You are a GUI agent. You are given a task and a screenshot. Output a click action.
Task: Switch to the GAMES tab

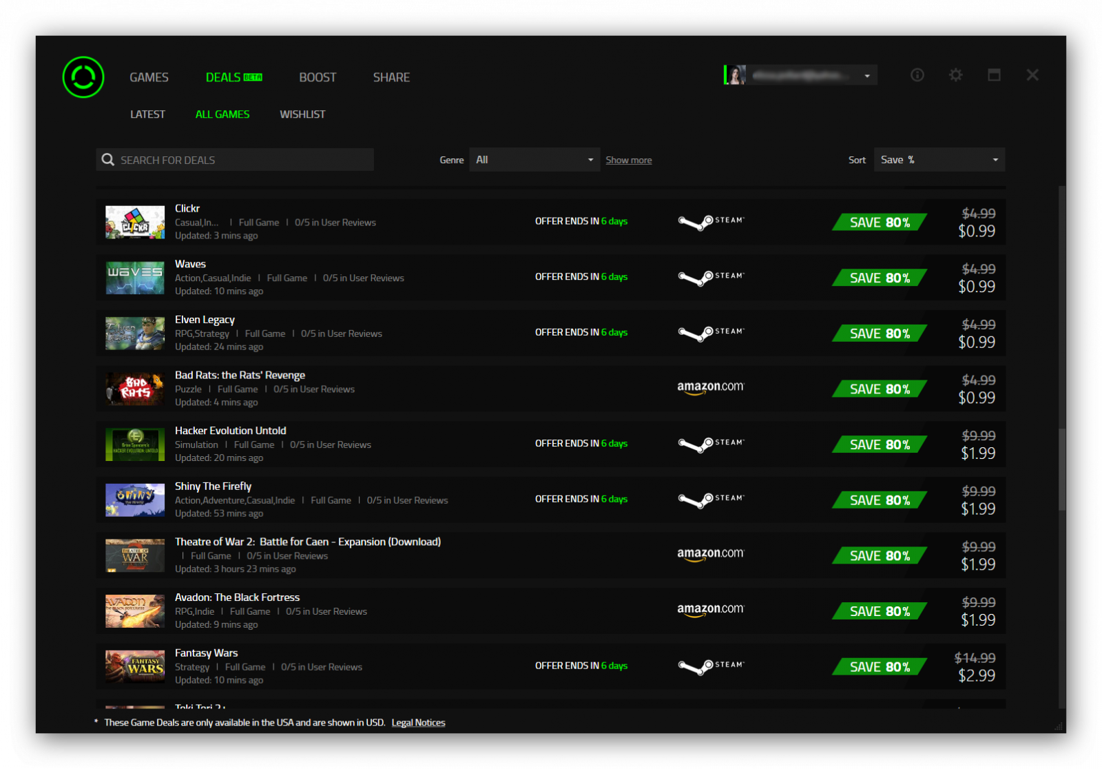149,77
